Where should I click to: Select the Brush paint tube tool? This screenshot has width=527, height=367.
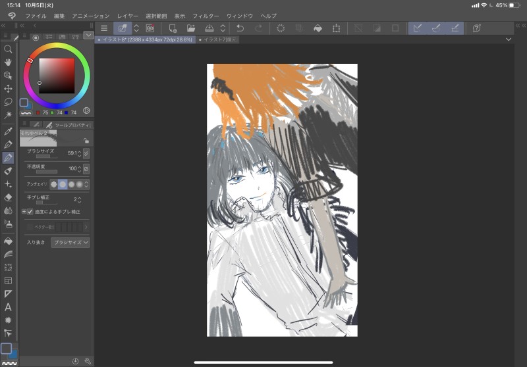point(8,171)
